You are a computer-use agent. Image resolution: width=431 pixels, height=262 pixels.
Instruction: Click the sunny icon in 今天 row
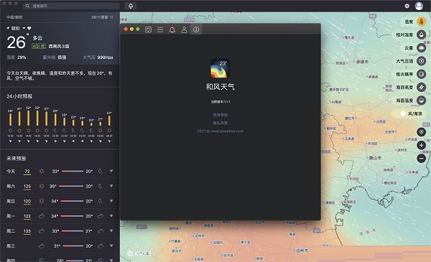(x=42, y=171)
